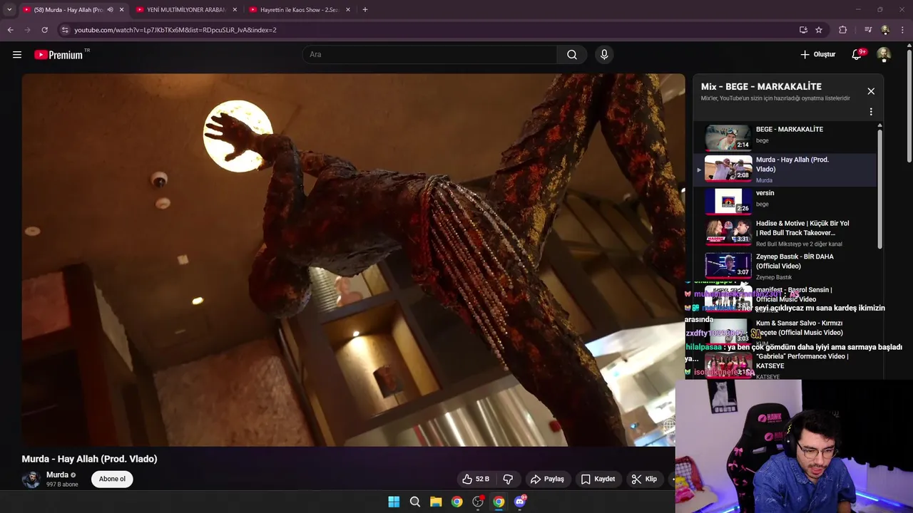
Task: Create a clip with Klip button
Action: [x=644, y=479]
